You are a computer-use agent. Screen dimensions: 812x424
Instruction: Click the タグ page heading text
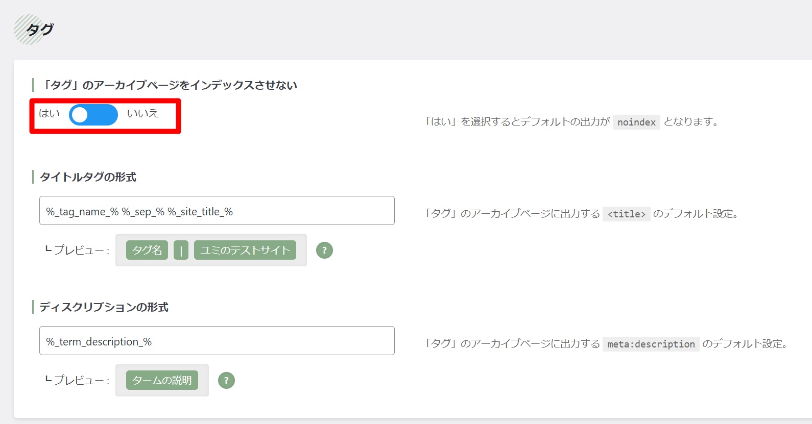coord(40,30)
